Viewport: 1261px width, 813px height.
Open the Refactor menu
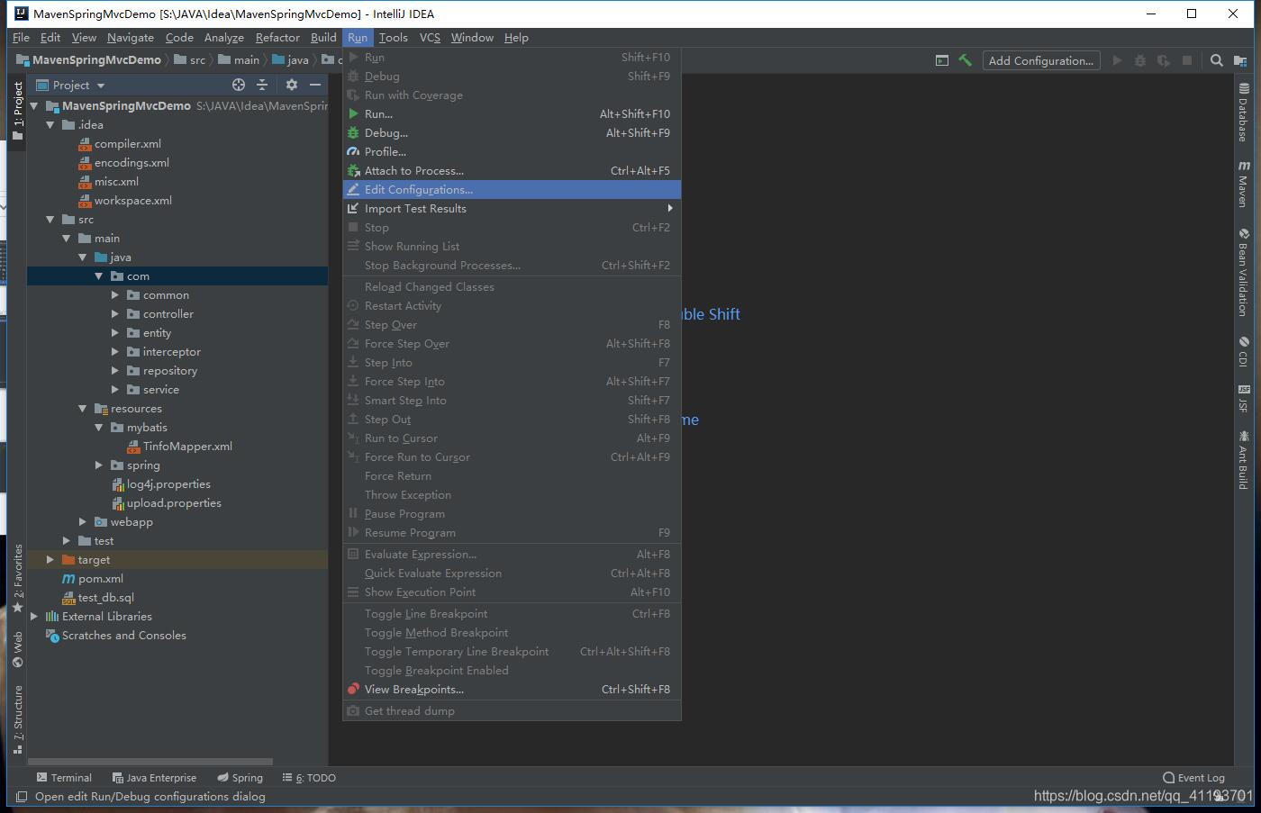(x=277, y=38)
